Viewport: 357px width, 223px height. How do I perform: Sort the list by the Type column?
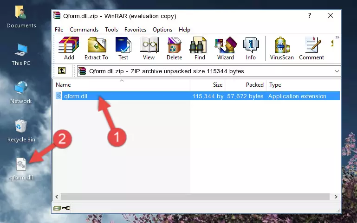click(x=303, y=85)
